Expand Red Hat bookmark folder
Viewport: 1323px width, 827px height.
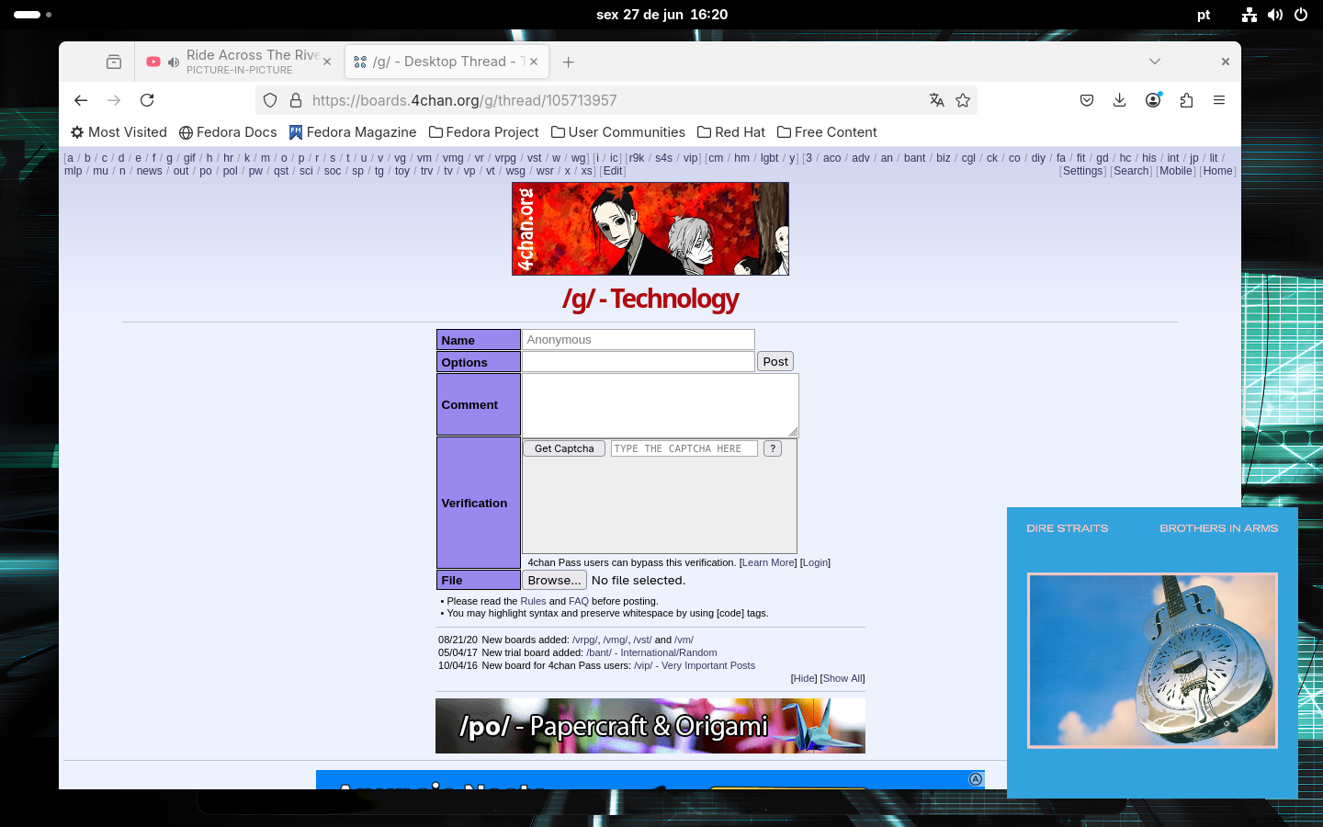pyautogui.click(x=731, y=132)
